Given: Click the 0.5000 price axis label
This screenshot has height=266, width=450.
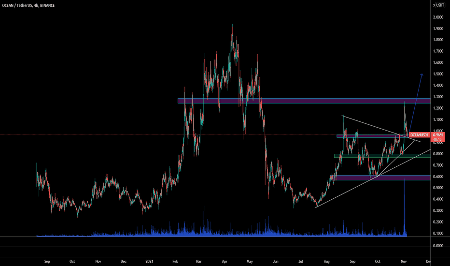Looking at the screenshot, I should [438, 188].
